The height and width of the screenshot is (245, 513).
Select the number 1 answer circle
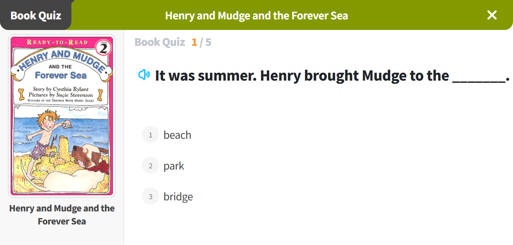click(x=150, y=135)
